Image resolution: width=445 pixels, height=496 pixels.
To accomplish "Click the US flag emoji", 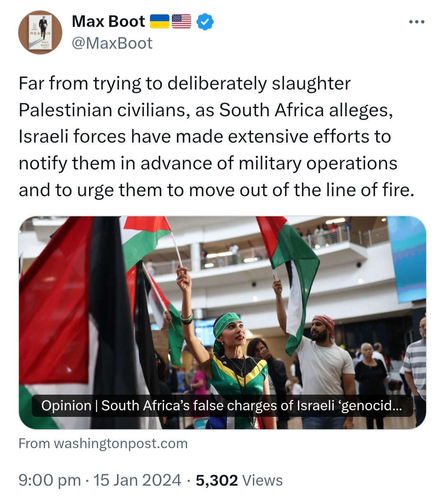I will pyautogui.click(x=181, y=21).
